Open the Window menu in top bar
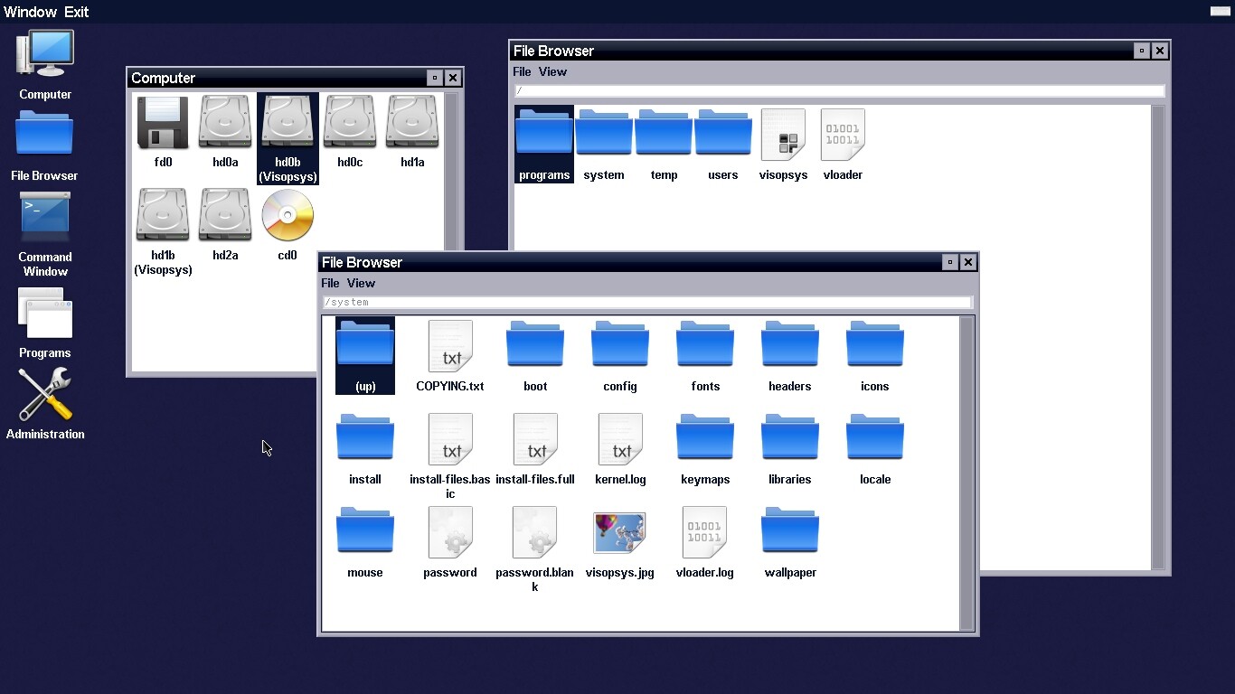This screenshot has height=694, width=1235. [x=30, y=12]
